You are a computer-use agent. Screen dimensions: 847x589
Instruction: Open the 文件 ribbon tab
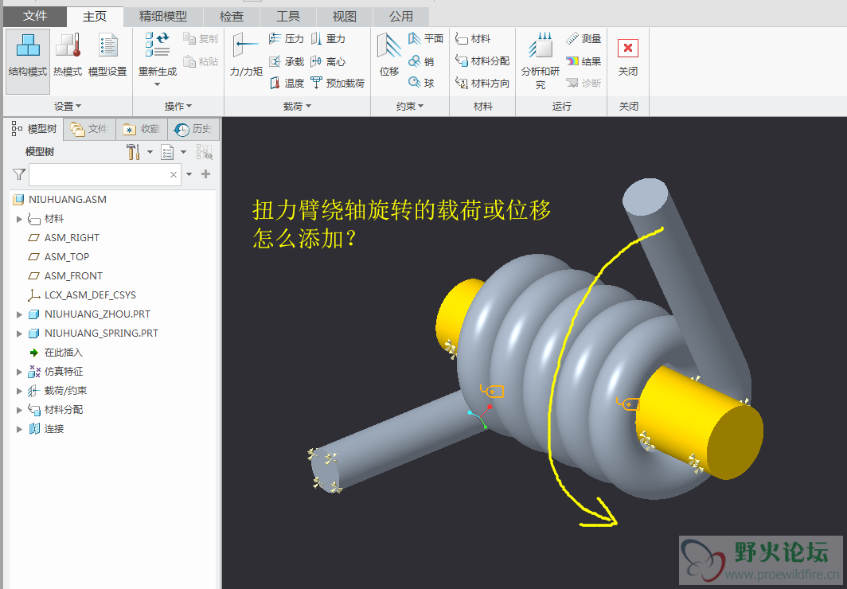(34, 16)
